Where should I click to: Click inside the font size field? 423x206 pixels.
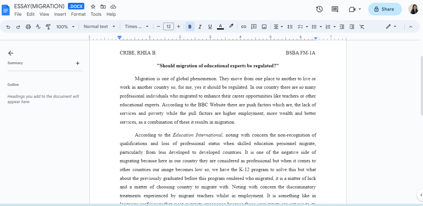click(168, 26)
